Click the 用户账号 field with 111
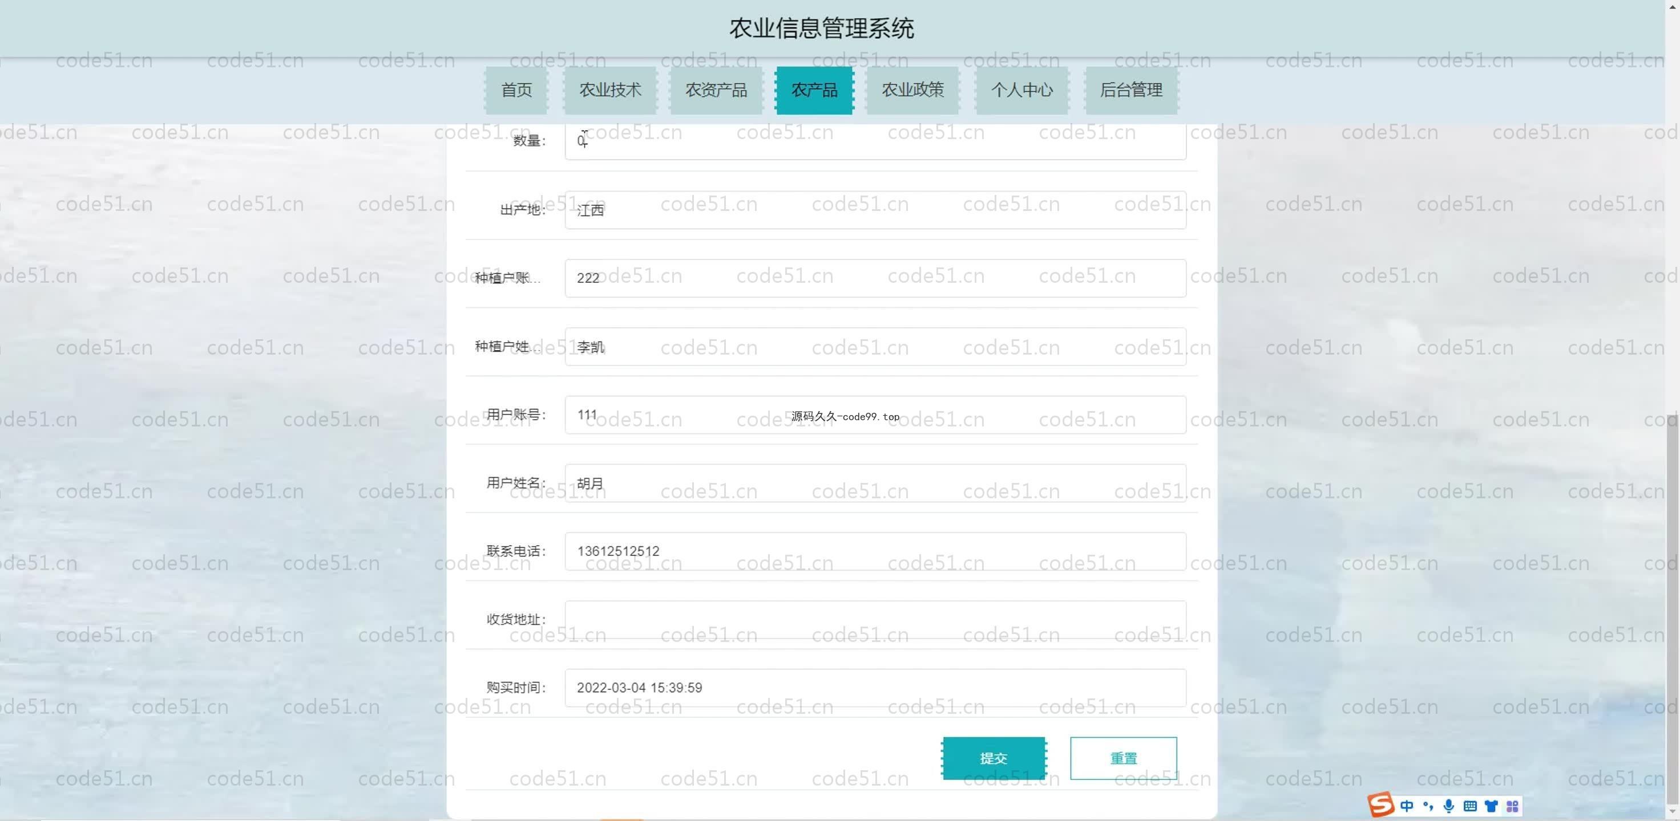 pyautogui.click(x=875, y=415)
